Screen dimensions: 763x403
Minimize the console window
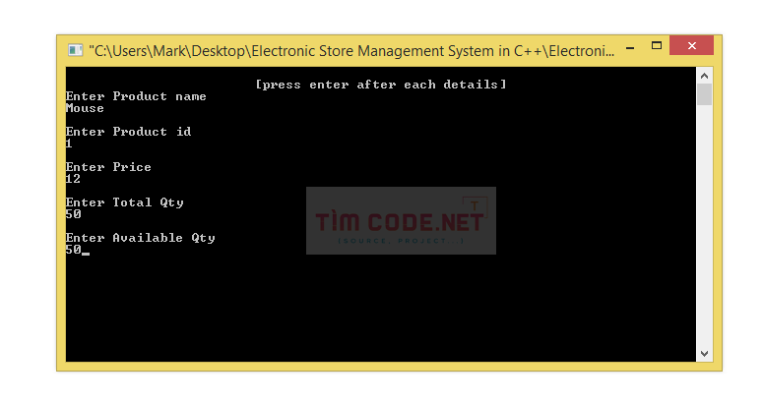(630, 47)
